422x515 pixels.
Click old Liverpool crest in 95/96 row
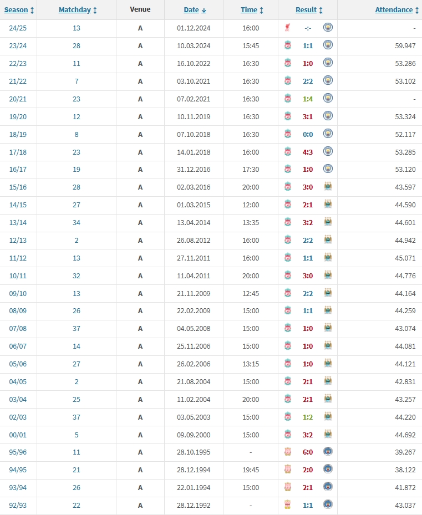pyautogui.click(x=287, y=452)
